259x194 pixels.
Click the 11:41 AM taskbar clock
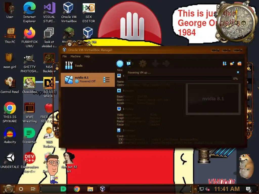pos(227,189)
